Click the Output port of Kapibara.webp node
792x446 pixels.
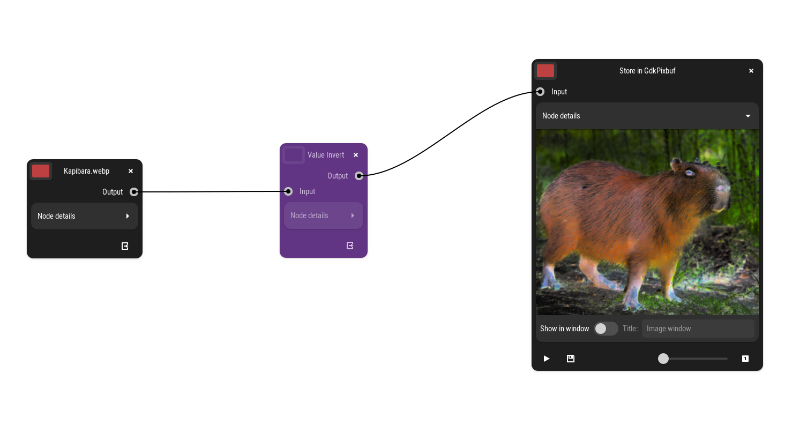tap(134, 192)
